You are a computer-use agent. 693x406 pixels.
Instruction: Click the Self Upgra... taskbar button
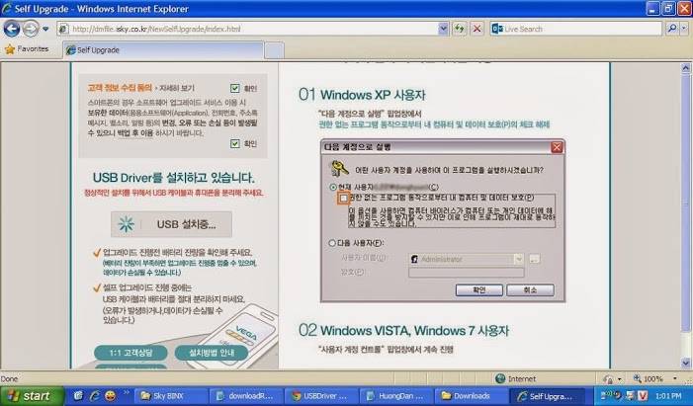point(547,396)
